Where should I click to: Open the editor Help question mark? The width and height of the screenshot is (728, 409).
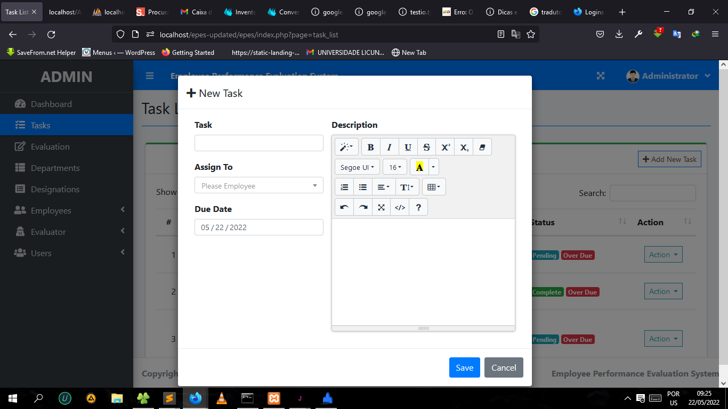[418, 207]
